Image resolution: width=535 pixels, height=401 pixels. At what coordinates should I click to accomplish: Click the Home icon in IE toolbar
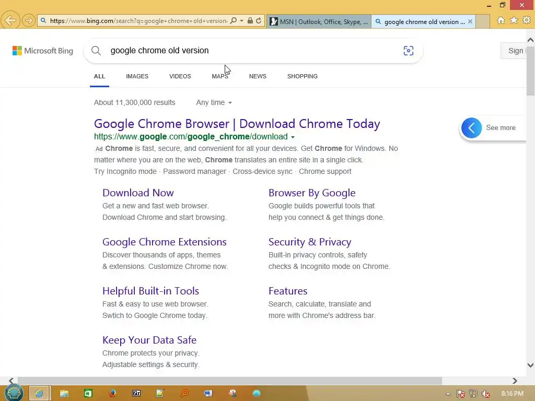[x=501, y=20]
